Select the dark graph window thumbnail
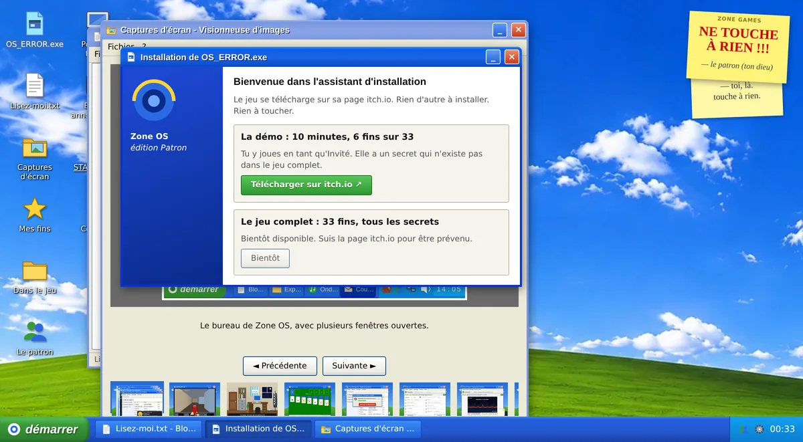Viewport: 803px width, 442px height. tap(482, 399)
